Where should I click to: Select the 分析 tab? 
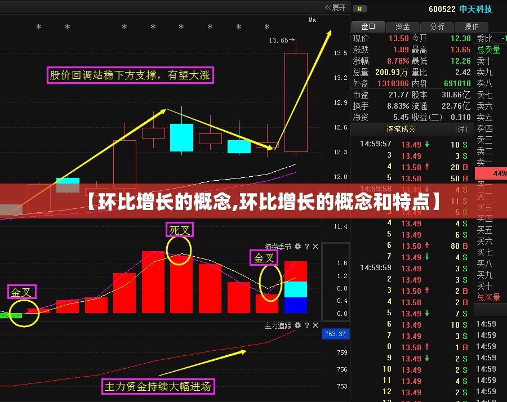point(437,26)
